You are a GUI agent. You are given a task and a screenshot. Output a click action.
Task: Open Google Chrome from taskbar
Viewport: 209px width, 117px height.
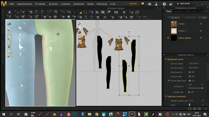click(x=97, y=114)
